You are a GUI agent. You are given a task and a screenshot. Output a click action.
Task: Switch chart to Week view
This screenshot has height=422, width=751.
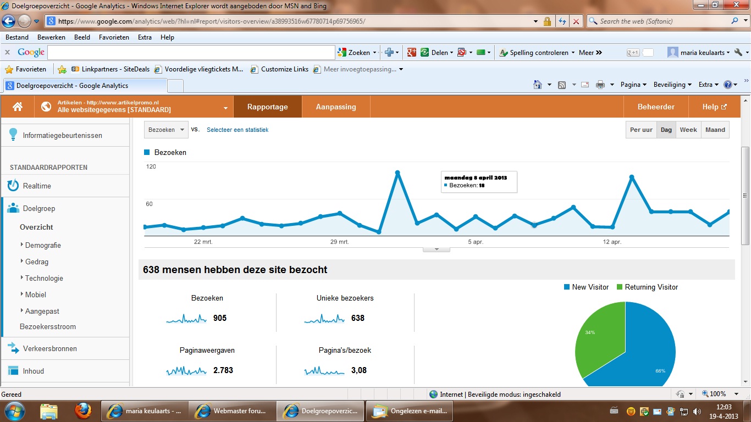tap(688, 130)
